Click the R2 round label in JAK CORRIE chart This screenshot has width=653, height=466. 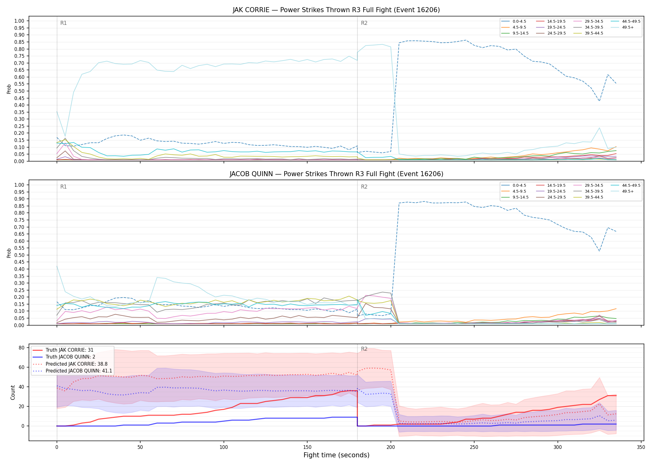pos(364,23)
